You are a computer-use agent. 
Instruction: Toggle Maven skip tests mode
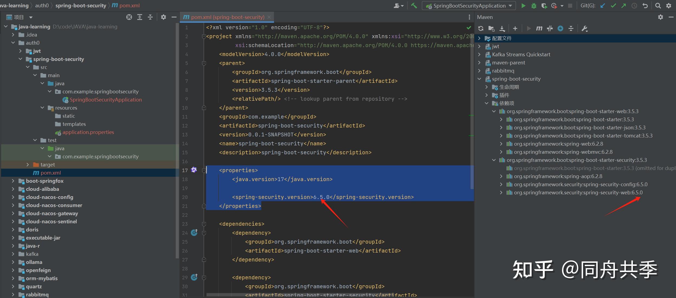(x=560, y=28)
